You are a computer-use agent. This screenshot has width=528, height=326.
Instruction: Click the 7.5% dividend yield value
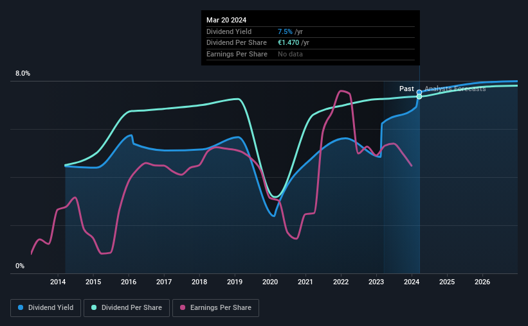pyautogui.click(x=285, y=31)
